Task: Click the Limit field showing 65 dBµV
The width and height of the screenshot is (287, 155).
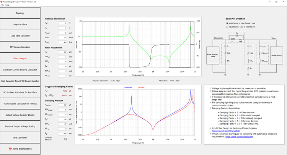Action: point(63,37)
